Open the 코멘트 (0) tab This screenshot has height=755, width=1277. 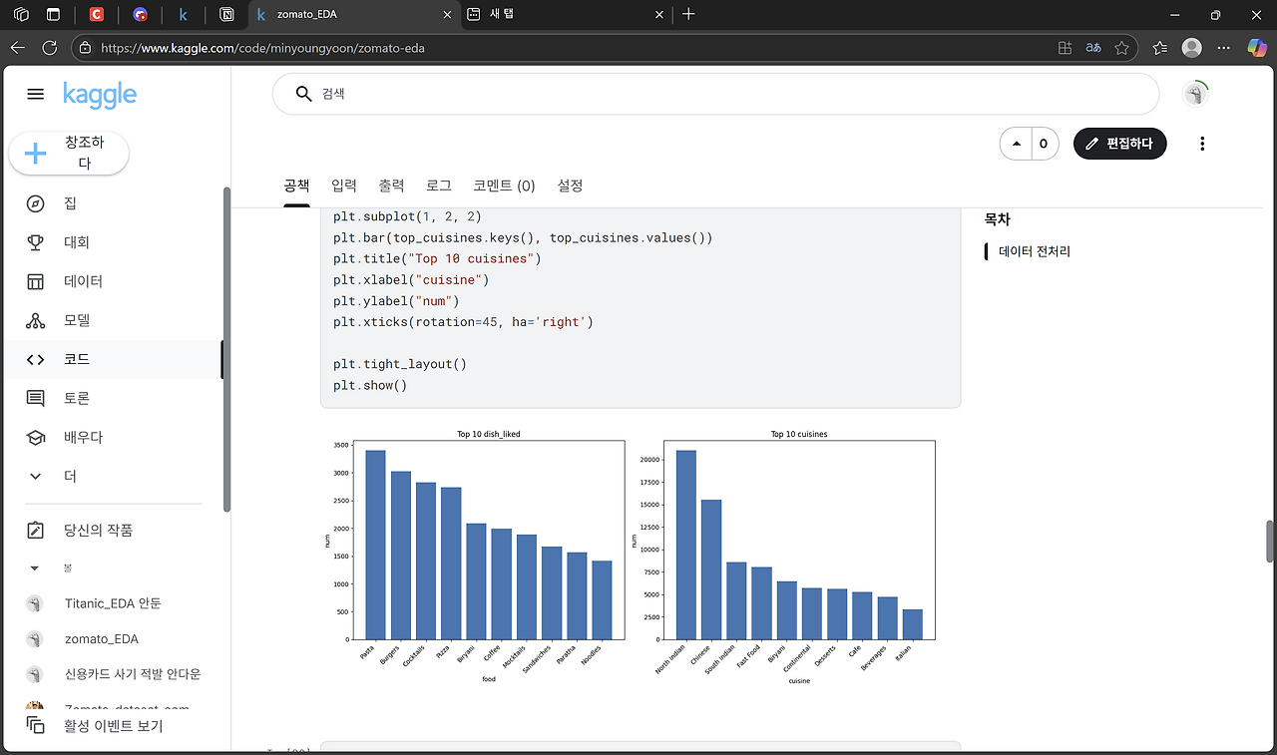pyautogui.click(x=504, y=186)
